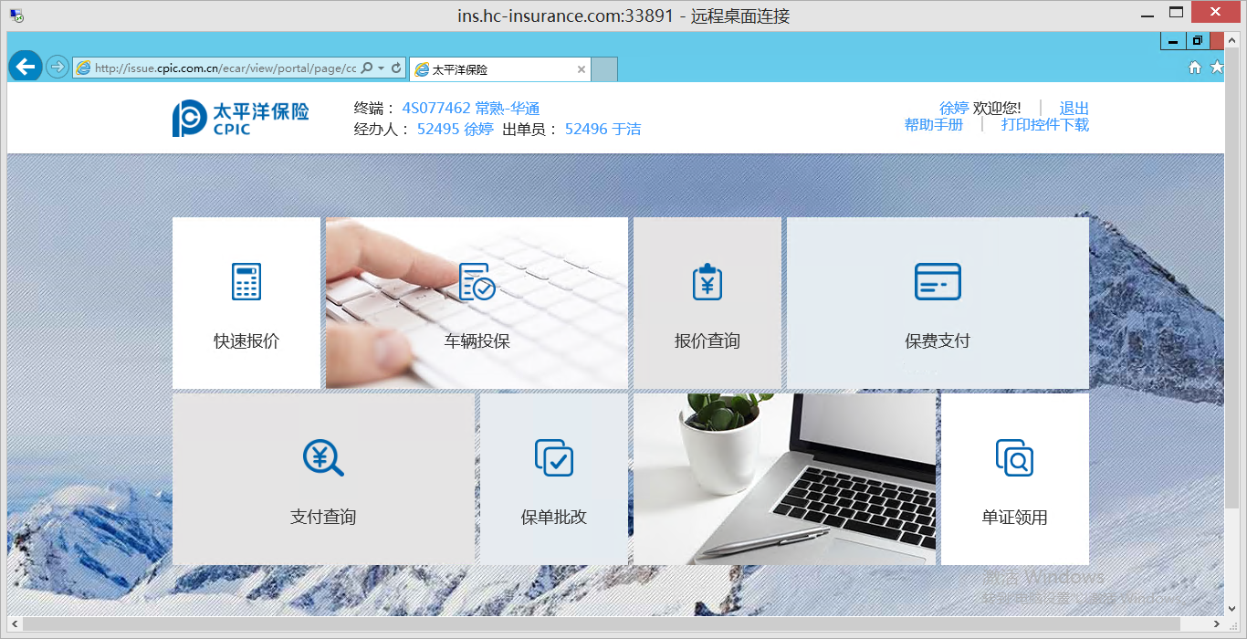
Task: Click the 报价查询 tile label
Action: pos(707,341)
